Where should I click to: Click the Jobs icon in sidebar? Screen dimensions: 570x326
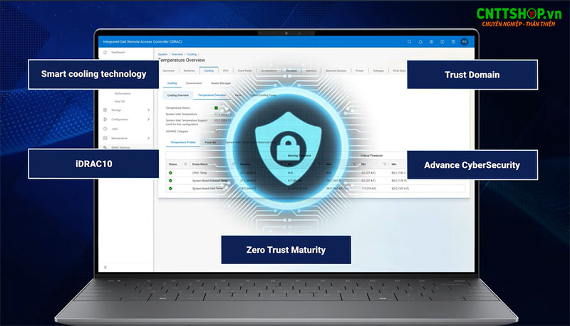coord(105,129)
